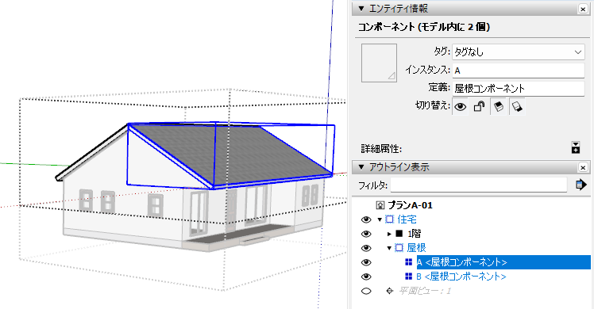Image resolution: width=594 pixels, height=309 pixels.
Task: Click the lock icon in Entity Info
Action: pyautogui.click(x=479, y=107)
